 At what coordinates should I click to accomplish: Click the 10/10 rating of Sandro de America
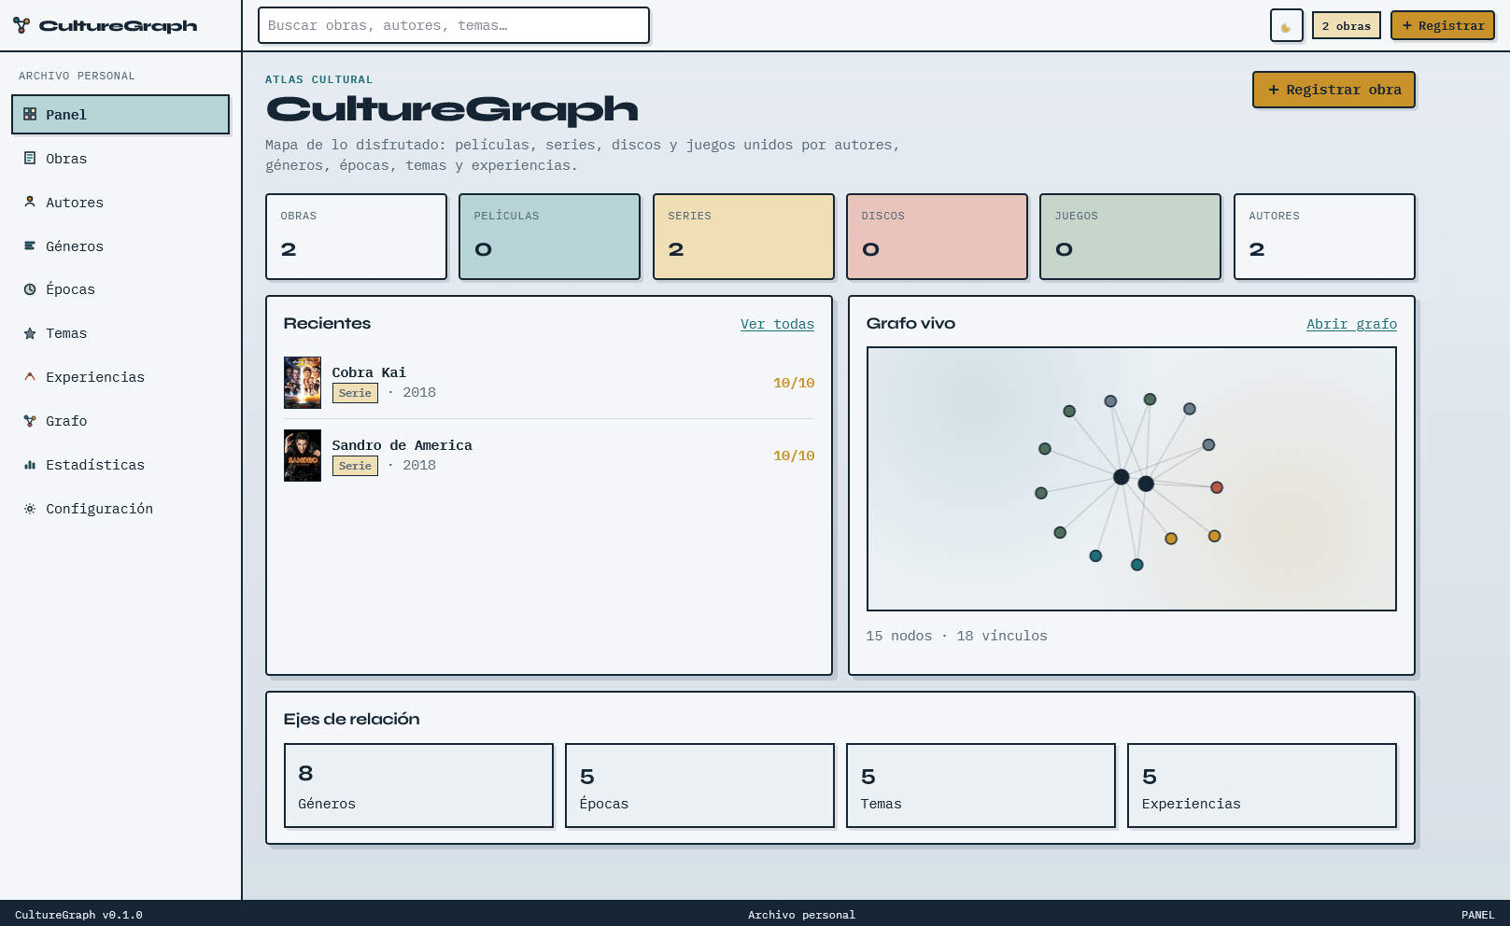[x=794, y=456]
